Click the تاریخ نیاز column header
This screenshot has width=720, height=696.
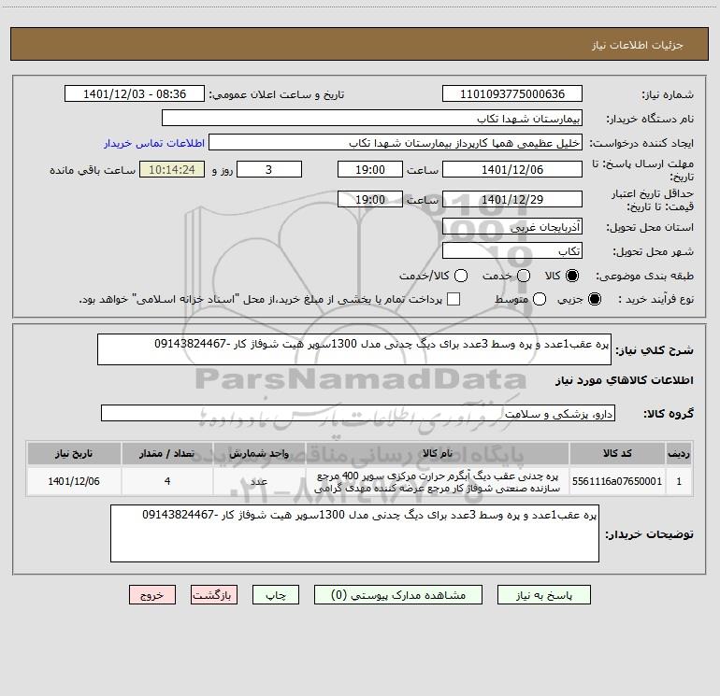click(74, 453)
